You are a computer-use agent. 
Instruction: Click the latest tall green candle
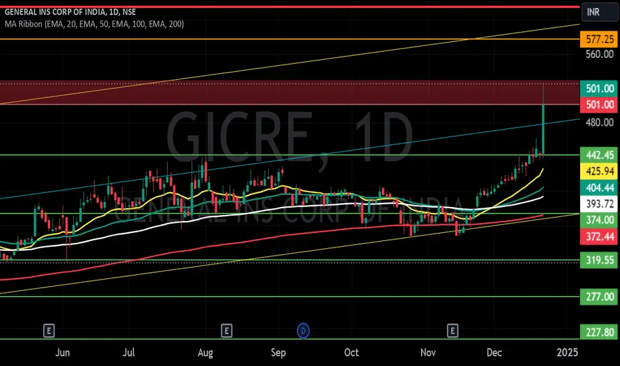pos(543,129)
